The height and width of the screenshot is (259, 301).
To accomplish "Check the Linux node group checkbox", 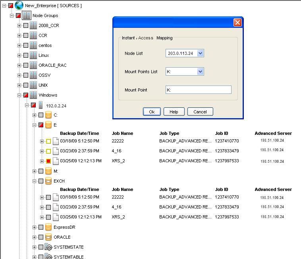I will click(x=26, y=55).
